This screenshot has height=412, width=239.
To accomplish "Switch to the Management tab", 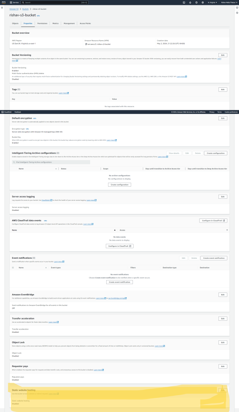I will [x=69, y=23].
